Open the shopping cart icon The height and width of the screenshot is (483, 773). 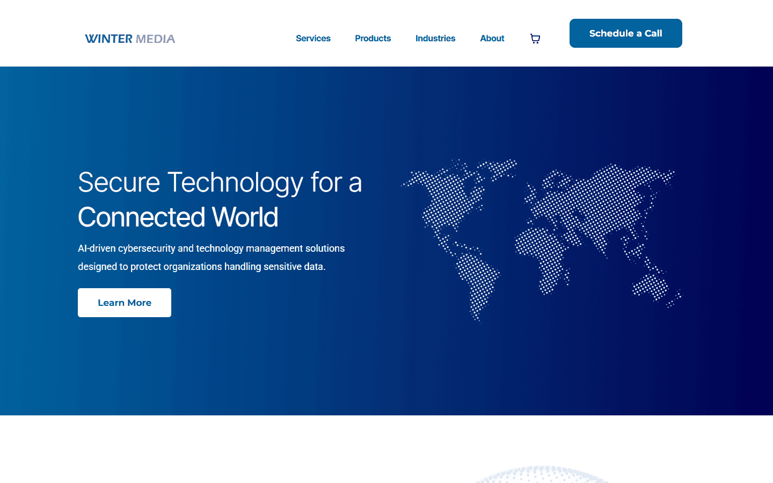tap(535, 39)
